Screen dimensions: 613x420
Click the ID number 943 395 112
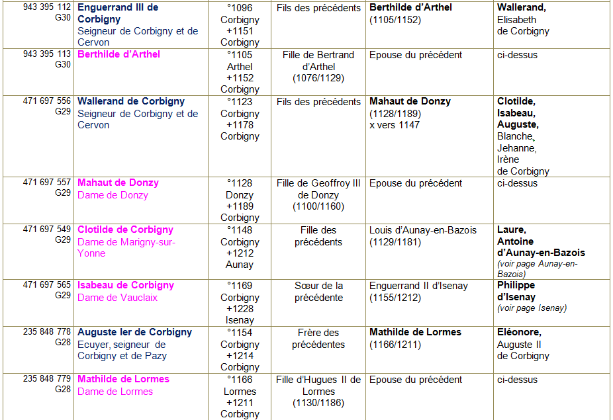point(47,7)
